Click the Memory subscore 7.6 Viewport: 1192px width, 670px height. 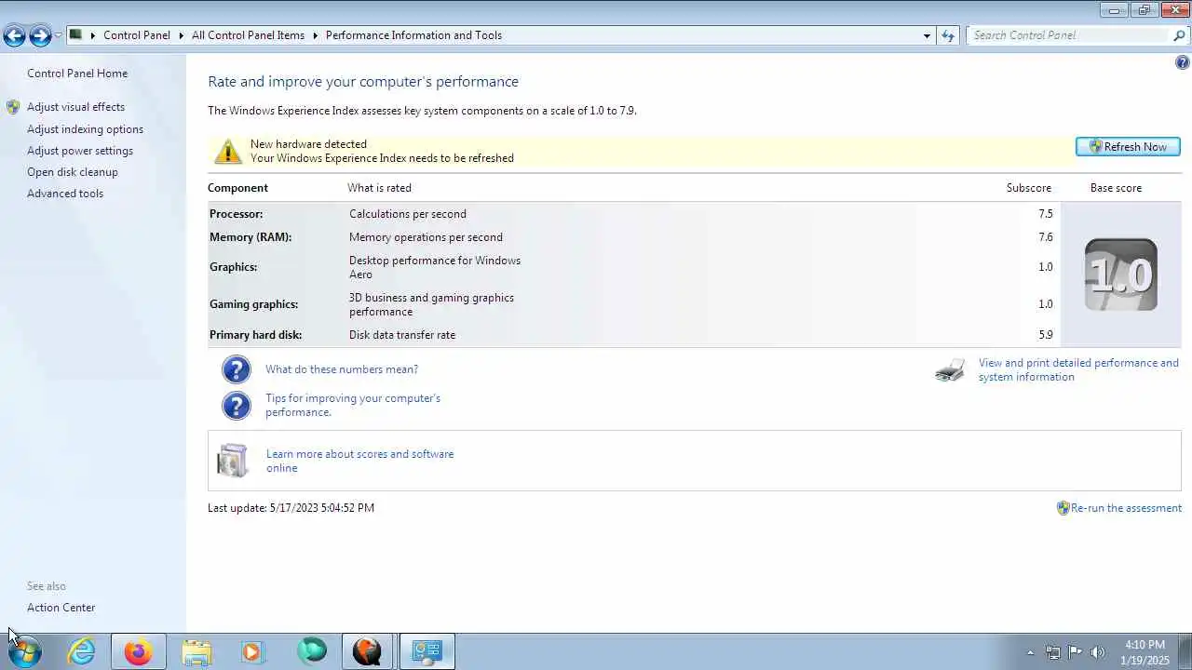coord(1046,237)
